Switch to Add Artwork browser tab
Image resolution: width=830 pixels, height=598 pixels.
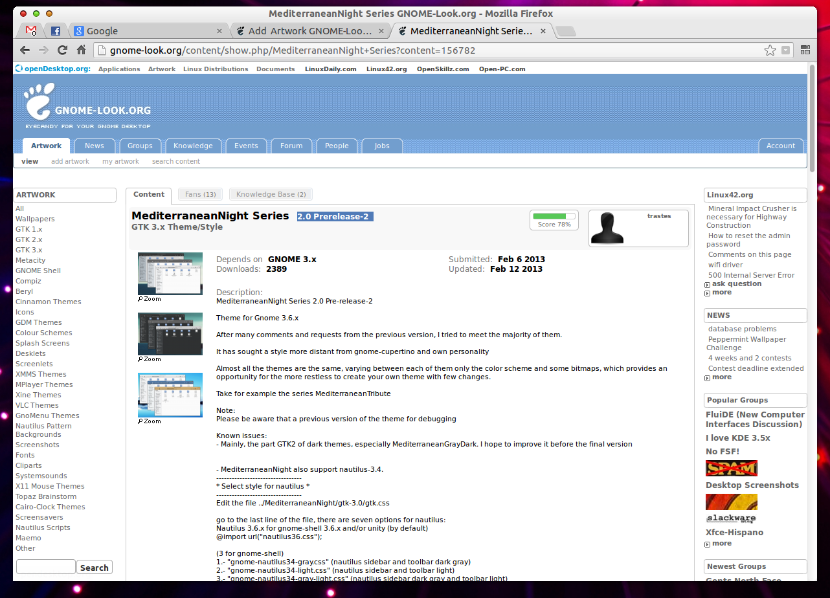[x=311, y=30]
